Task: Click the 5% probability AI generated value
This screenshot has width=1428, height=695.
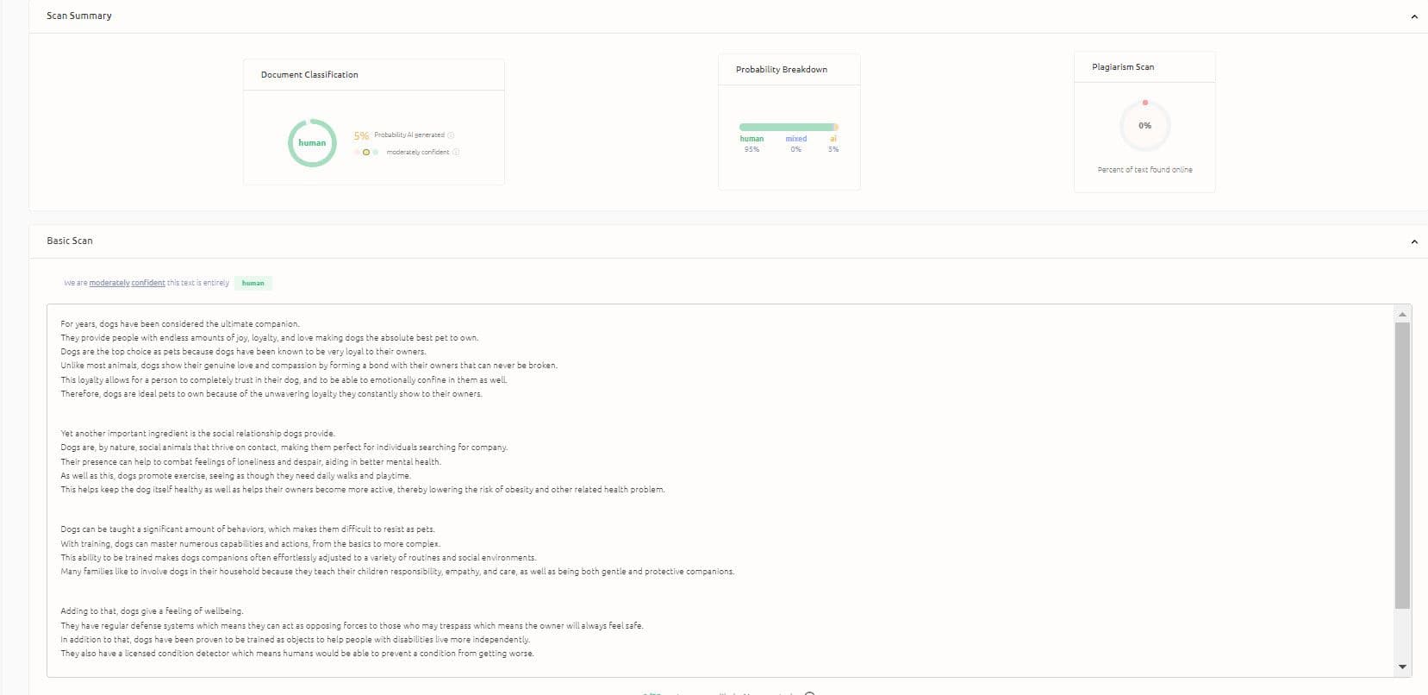Action: point(361,136)
